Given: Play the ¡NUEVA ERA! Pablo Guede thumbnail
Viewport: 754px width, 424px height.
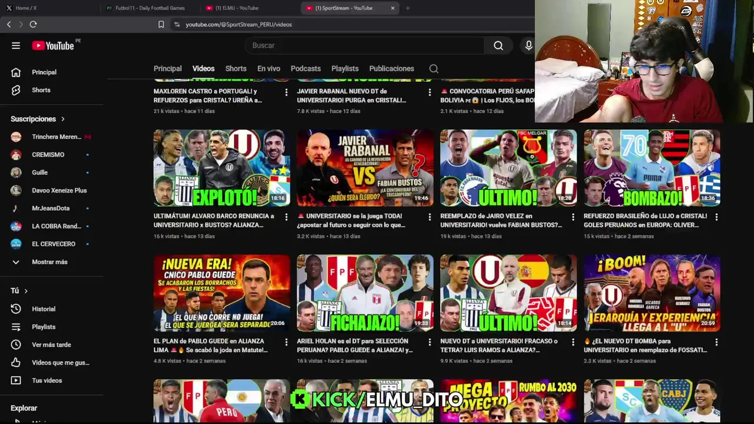Looking at the screenshot, I should (x=221, y=293).
